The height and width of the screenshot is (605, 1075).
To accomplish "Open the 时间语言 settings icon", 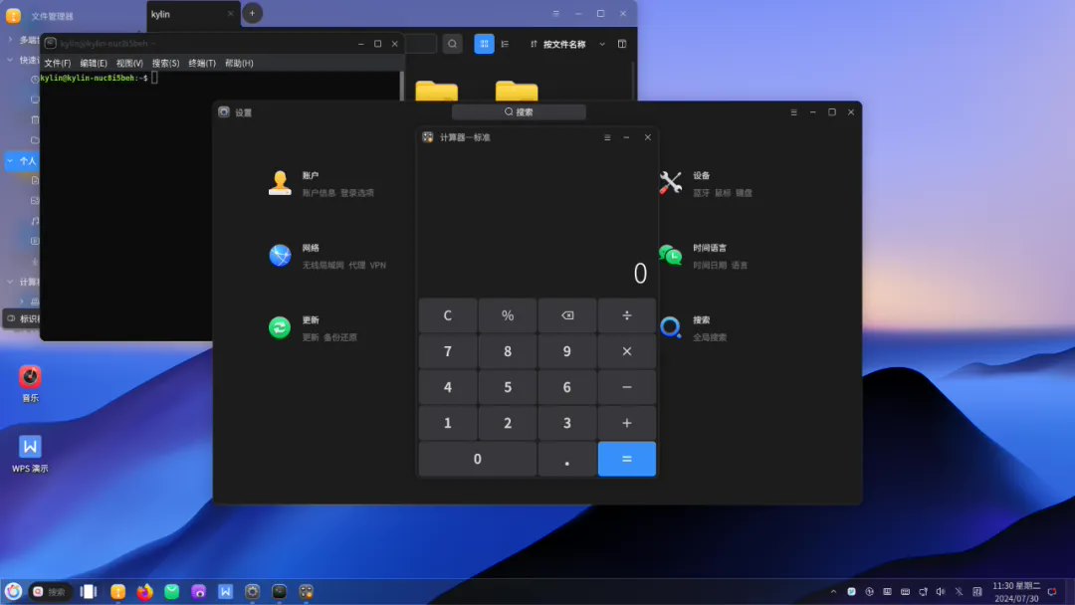I will point(671,255).
